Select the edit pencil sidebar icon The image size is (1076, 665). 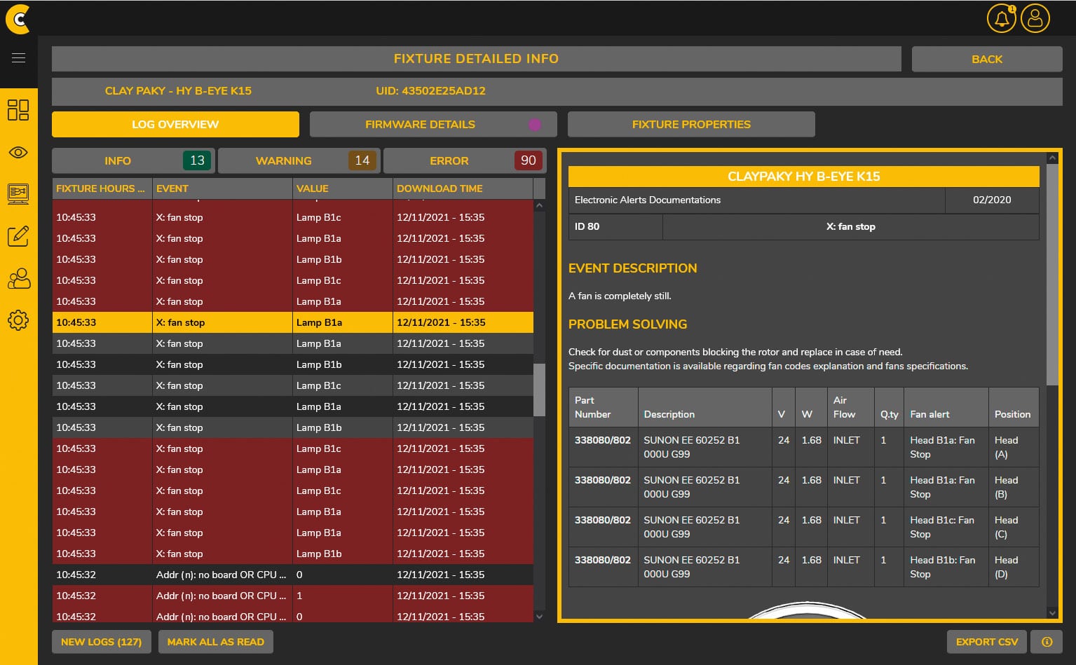point(18,236)
